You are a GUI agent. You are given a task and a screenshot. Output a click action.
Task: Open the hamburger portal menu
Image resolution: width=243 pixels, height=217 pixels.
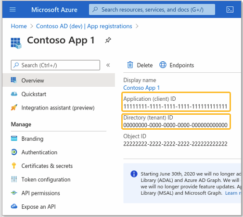(x=13, y=10)
